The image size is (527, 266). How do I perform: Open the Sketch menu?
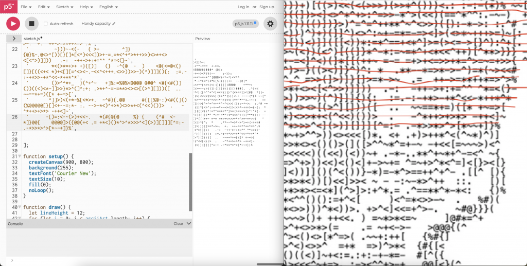[x=64, y=7]
